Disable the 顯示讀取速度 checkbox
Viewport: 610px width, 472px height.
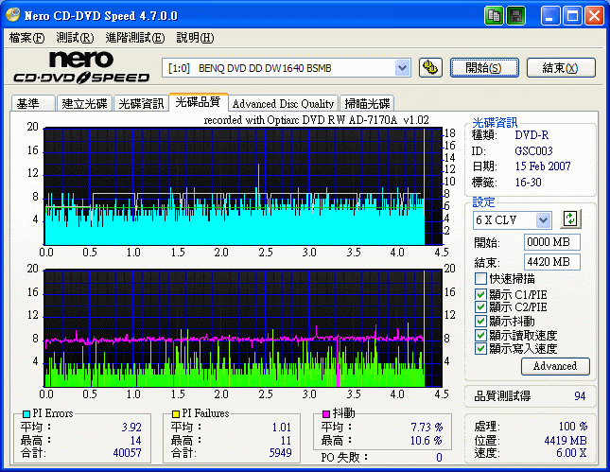coord(480,335)
